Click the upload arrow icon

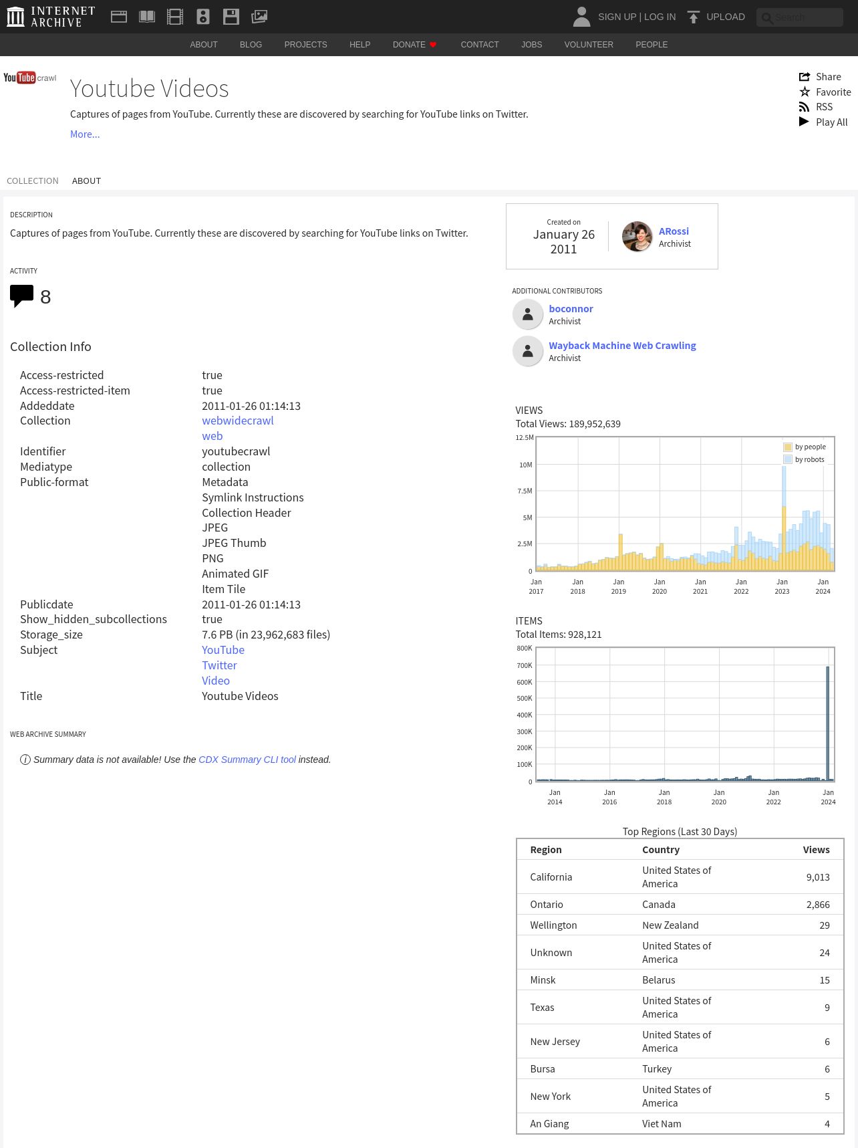(694, 17)
